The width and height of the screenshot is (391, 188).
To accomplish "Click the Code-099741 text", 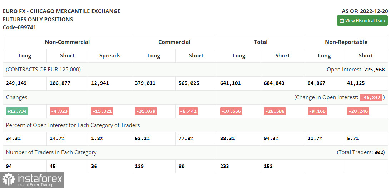I will (x=19, y=27).
